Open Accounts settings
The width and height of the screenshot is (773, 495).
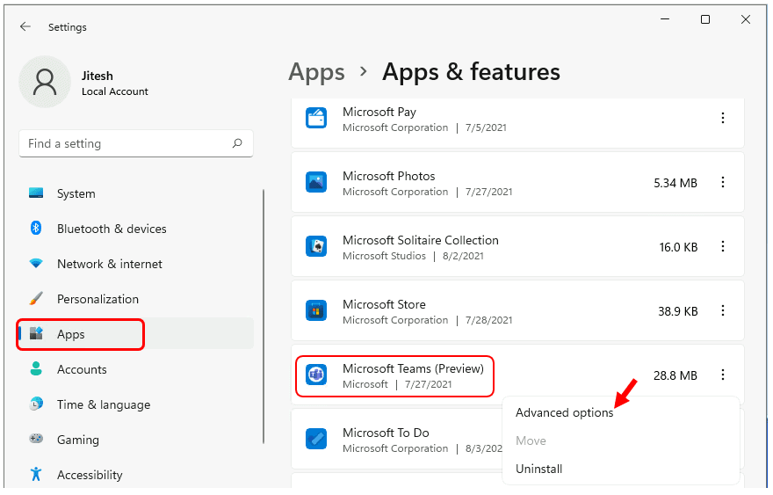[82, 369]
